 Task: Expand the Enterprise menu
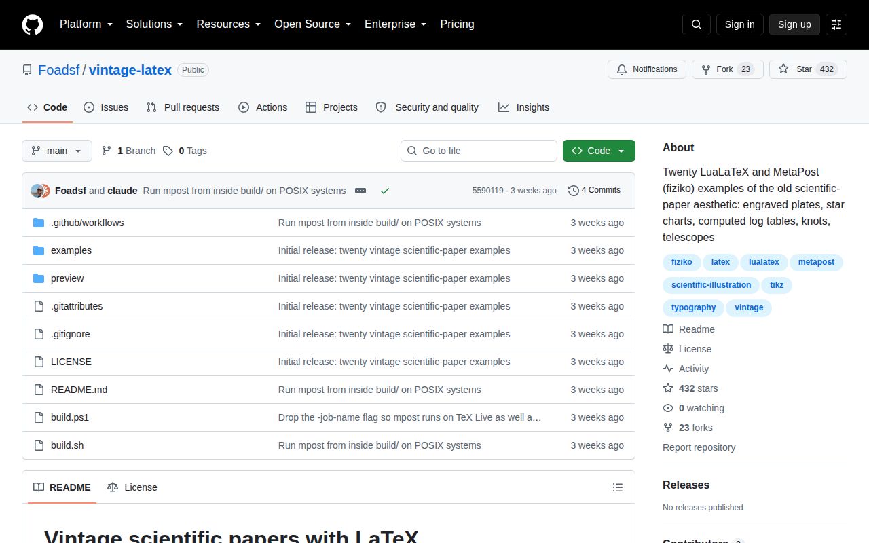click(x=395, y=24)
